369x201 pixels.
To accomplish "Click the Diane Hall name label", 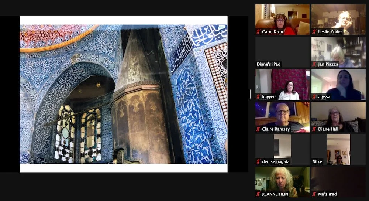I will (x=328, y=129).
